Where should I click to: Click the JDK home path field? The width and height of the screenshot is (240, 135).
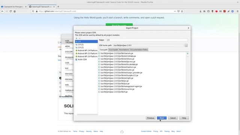pyautogui.click(x=148, y=45)
